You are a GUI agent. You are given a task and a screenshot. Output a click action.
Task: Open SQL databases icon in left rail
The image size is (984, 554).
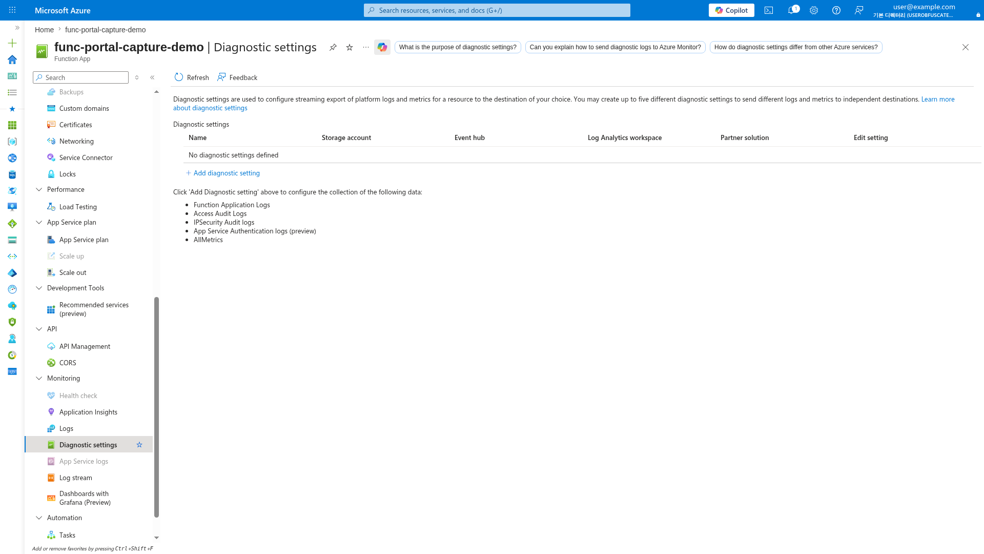coord(12,174)
